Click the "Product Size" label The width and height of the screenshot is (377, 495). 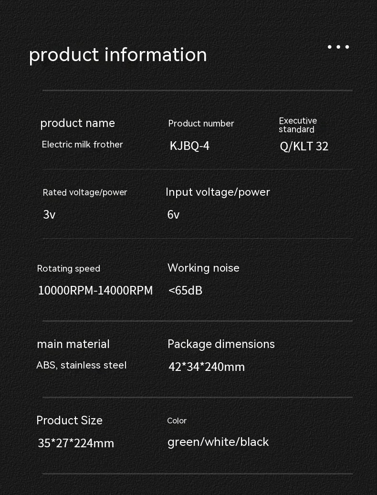coord(70,421)
